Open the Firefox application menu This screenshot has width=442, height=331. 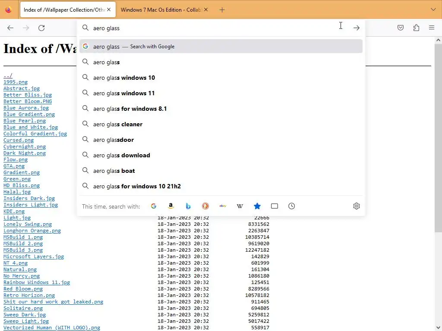[432, 28]
